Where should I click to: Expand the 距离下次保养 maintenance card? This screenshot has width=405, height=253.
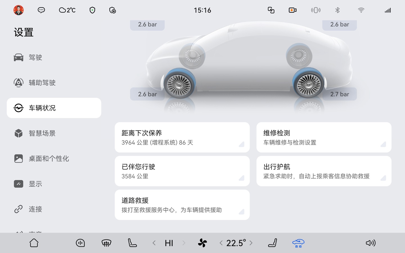[x=182, y=137]
